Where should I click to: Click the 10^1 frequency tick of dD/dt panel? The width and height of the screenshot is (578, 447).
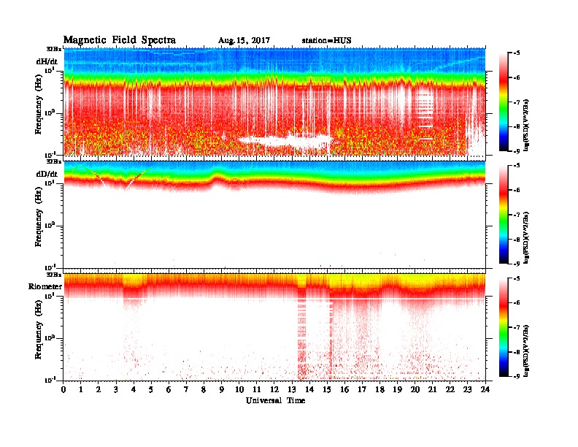pyautogui.click(x=50, y=183)
